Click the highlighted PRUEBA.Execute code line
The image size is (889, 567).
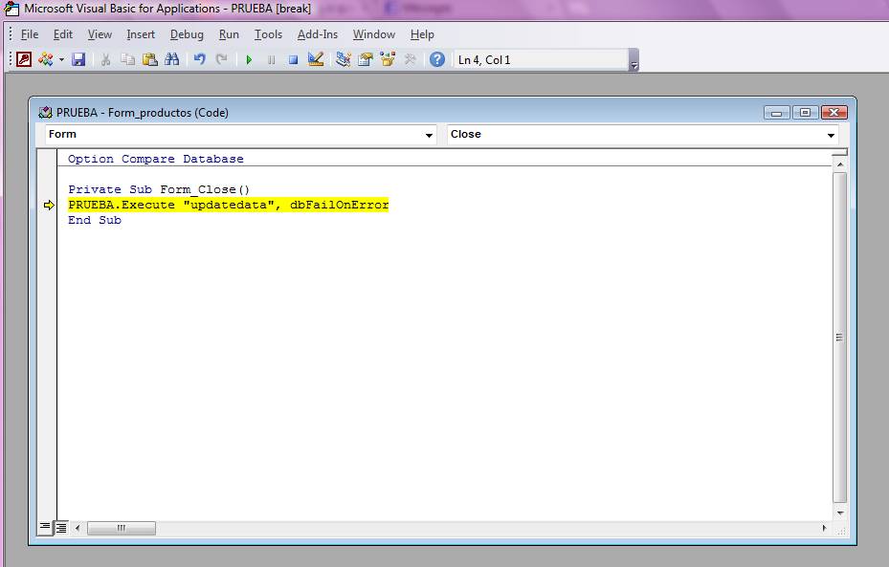(x=229, y=205)
